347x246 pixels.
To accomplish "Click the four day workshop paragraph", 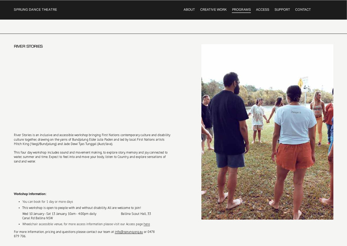I will tap(91, 157).
